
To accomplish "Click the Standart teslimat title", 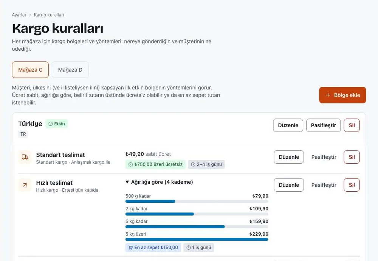I will 60,155.
